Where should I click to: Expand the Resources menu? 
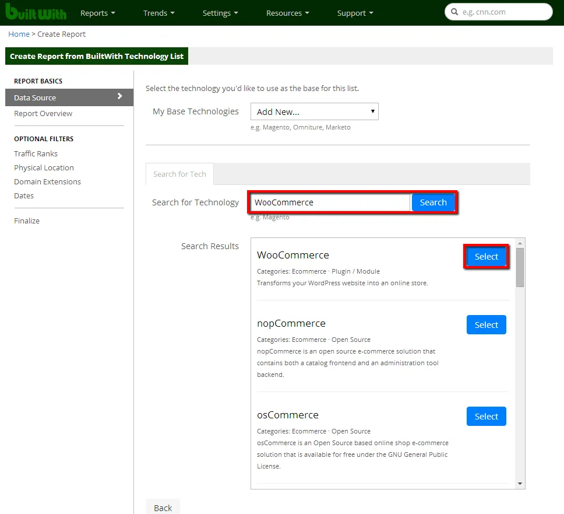pos(287,13)
